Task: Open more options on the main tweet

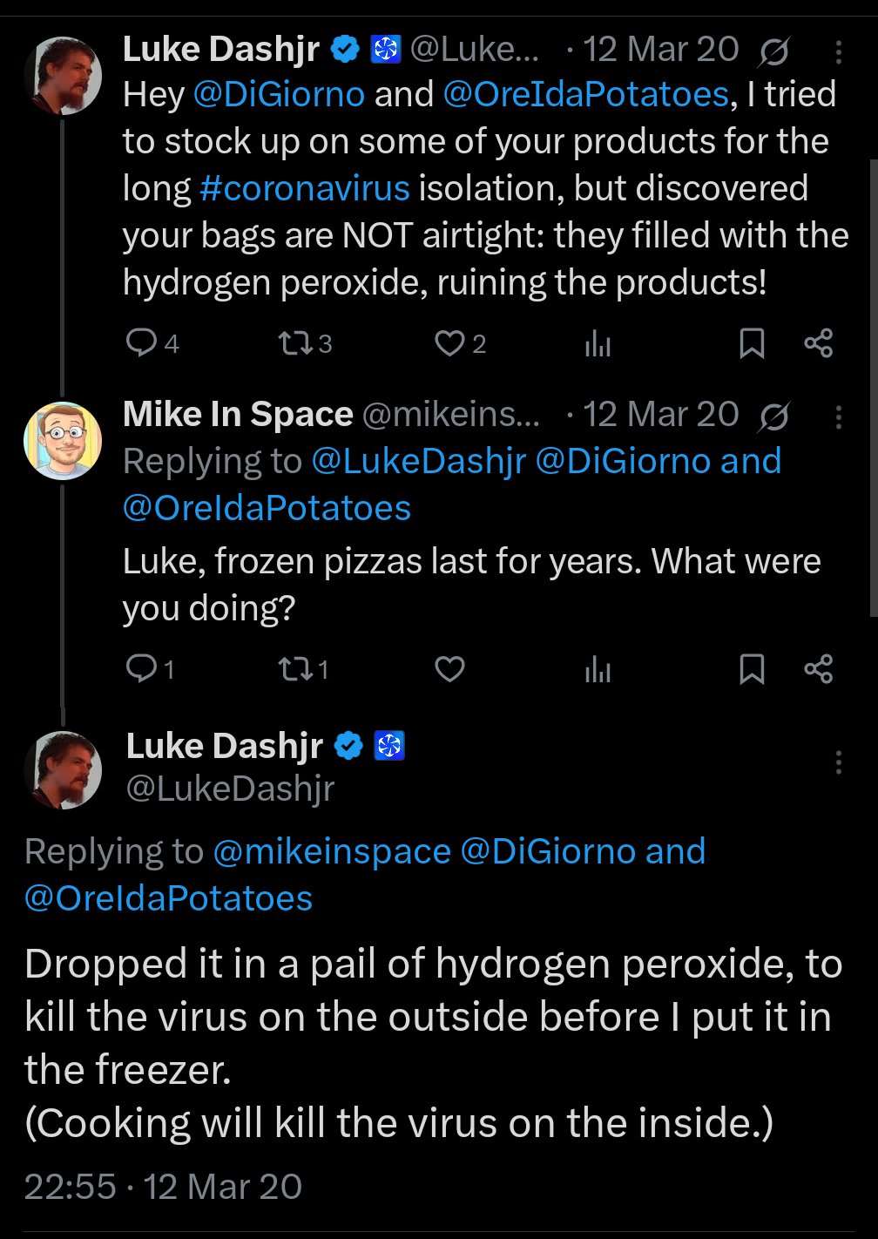Action: (x=838, y=762)
